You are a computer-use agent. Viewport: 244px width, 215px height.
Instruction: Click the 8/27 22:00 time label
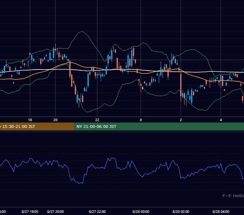coord(97,211)
